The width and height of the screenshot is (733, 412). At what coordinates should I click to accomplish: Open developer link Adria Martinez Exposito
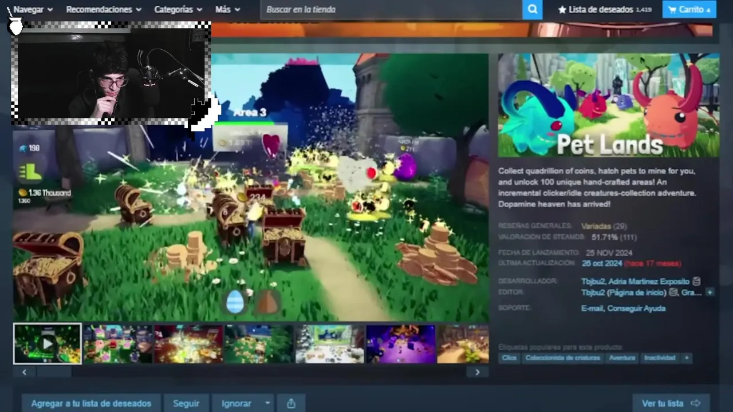coord(649,281)
